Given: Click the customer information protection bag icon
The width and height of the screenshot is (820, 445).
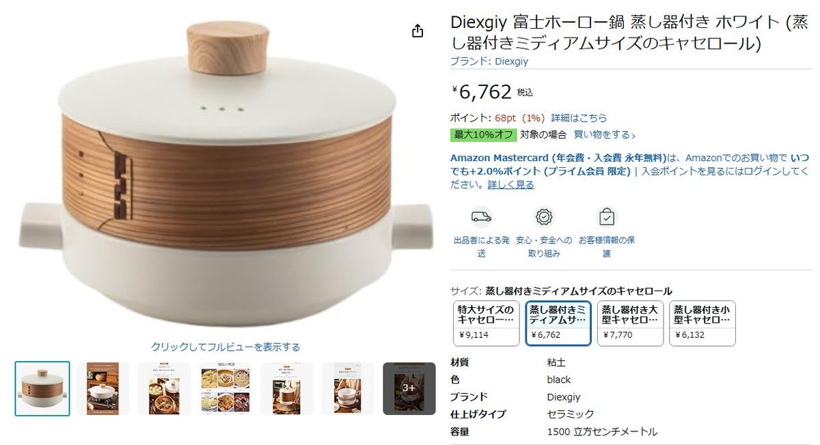Looking at the screenshot, I should coord(607,217).
